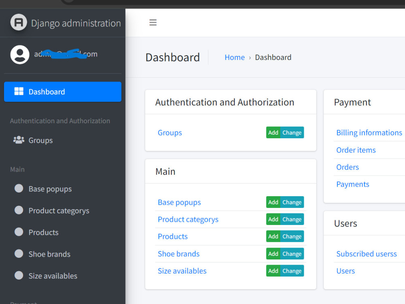Open Size availables link in Main card
This screenshot has width=405, height=304.
point(182,271)
